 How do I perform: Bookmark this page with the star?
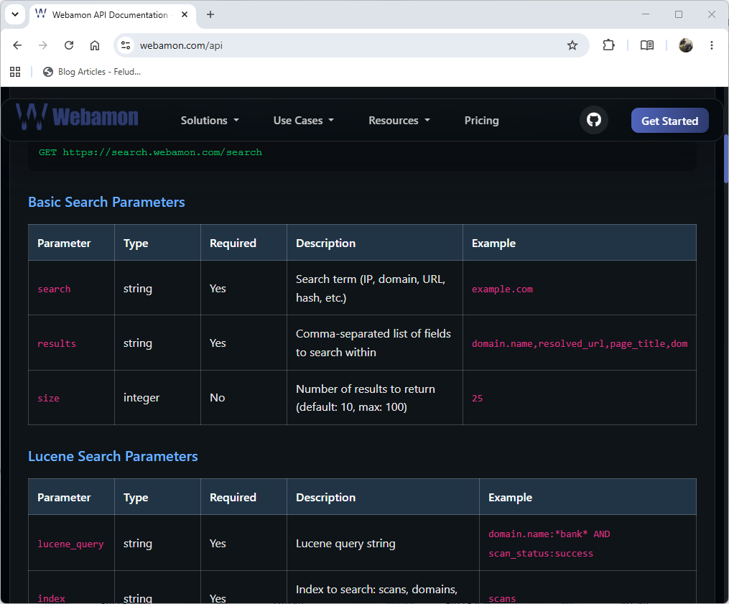click(x=572, y=45)
